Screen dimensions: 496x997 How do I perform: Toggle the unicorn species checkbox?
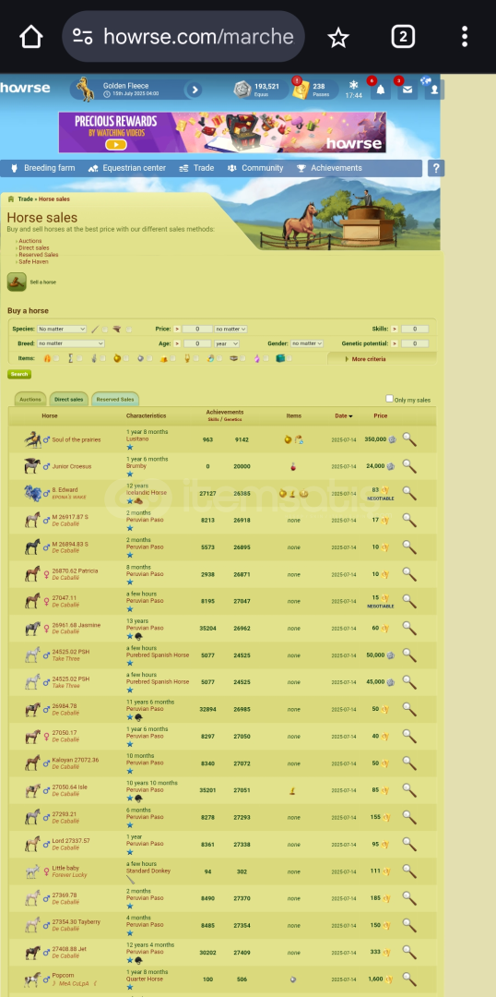[x=105, y=330]
